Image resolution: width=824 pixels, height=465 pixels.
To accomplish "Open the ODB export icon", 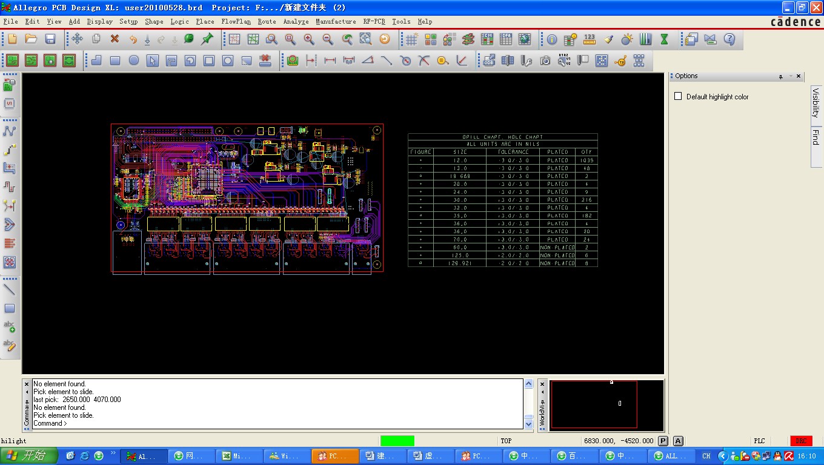I will [489, 61].
